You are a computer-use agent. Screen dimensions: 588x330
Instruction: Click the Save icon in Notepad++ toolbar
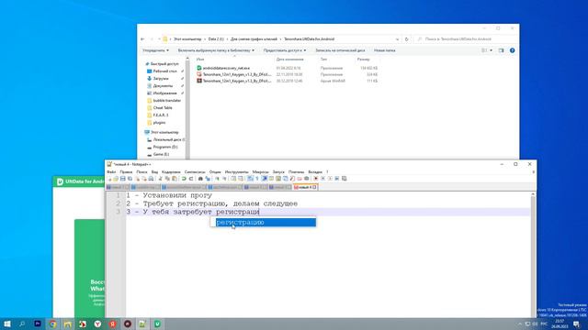(122, 179)
